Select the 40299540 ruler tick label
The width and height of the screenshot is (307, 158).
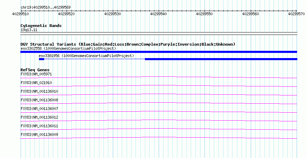click(x=158, y=14)
